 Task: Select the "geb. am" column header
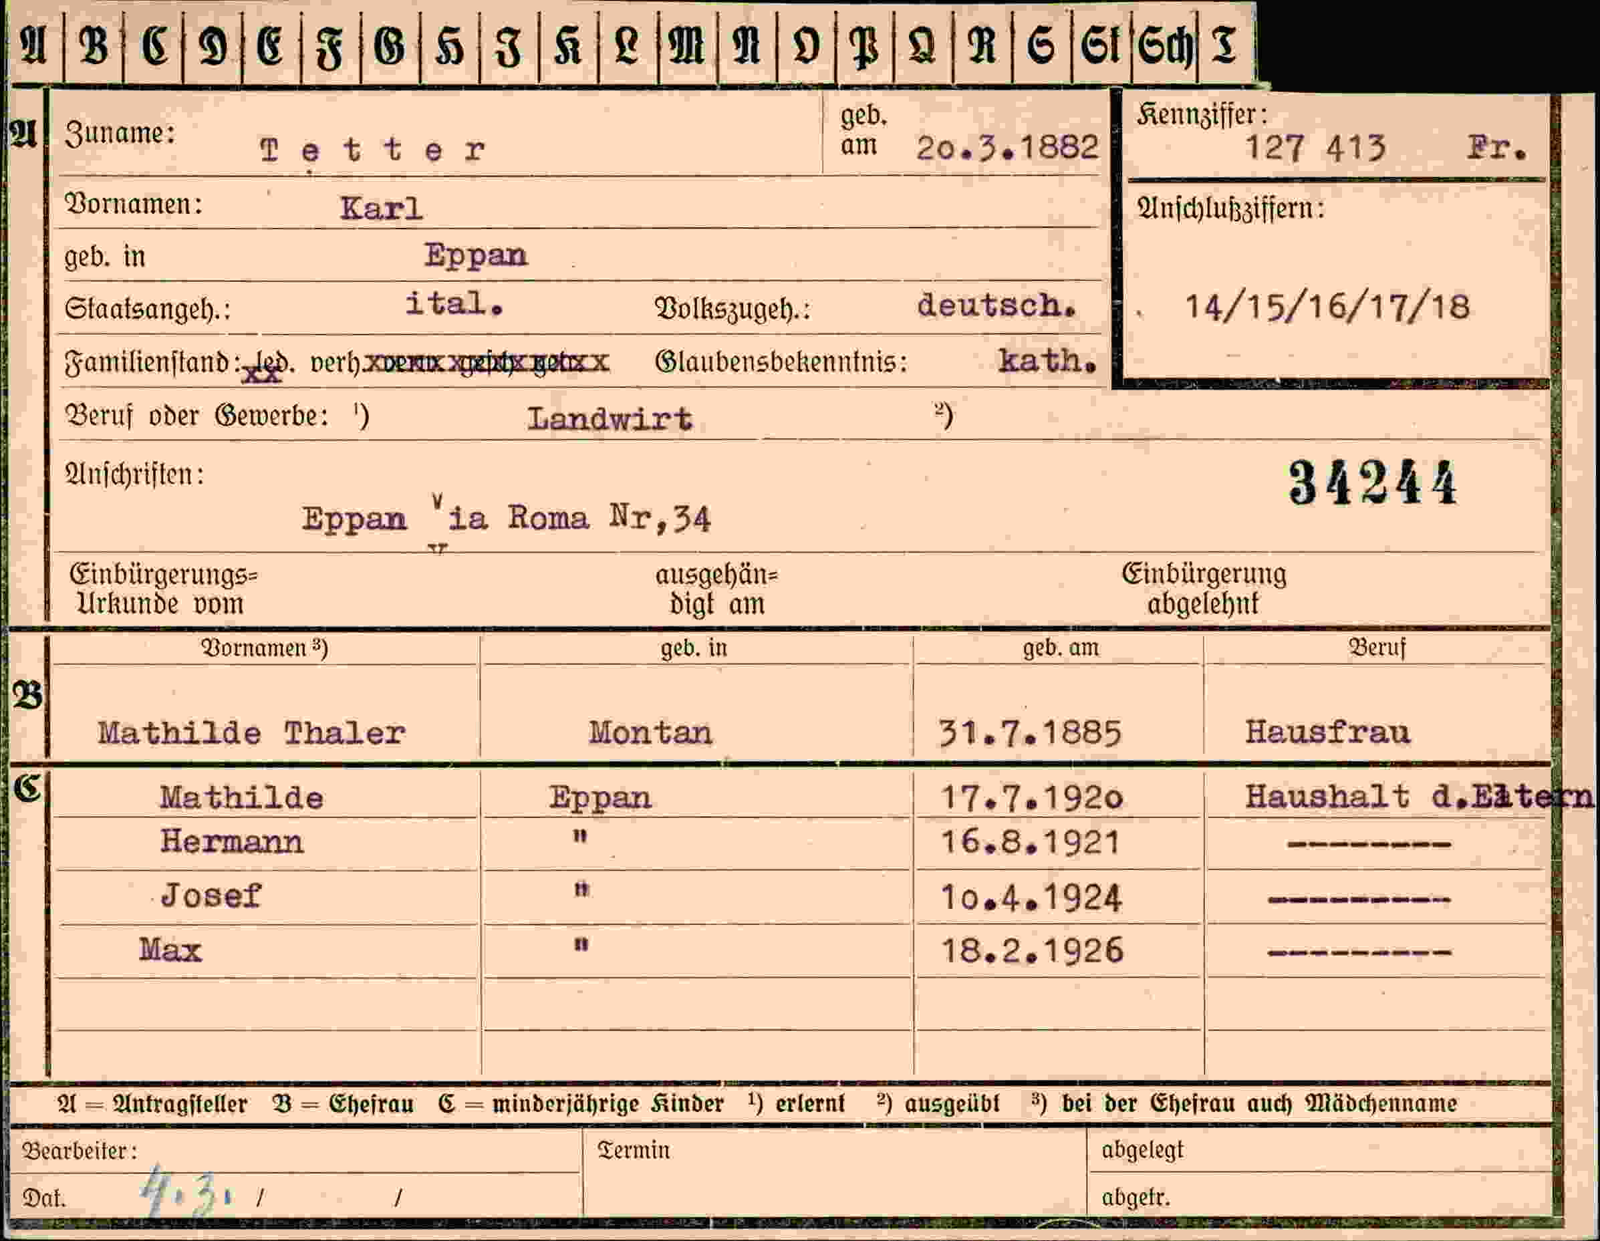tap(1061, 648)
